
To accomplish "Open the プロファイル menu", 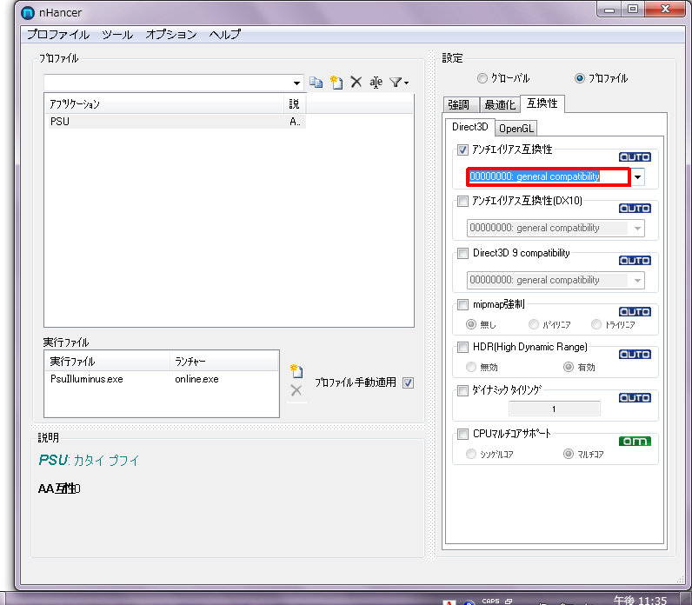I will point(58,35).
